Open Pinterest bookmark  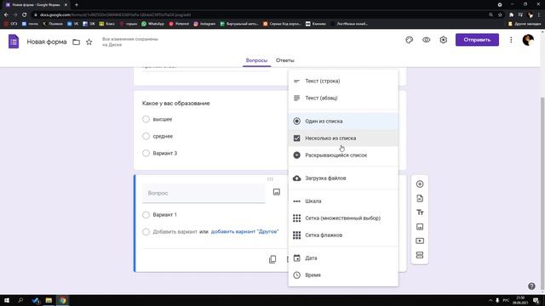(179, 24)
